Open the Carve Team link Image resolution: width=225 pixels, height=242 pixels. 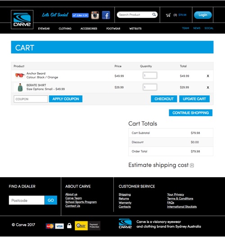(74, 198)
